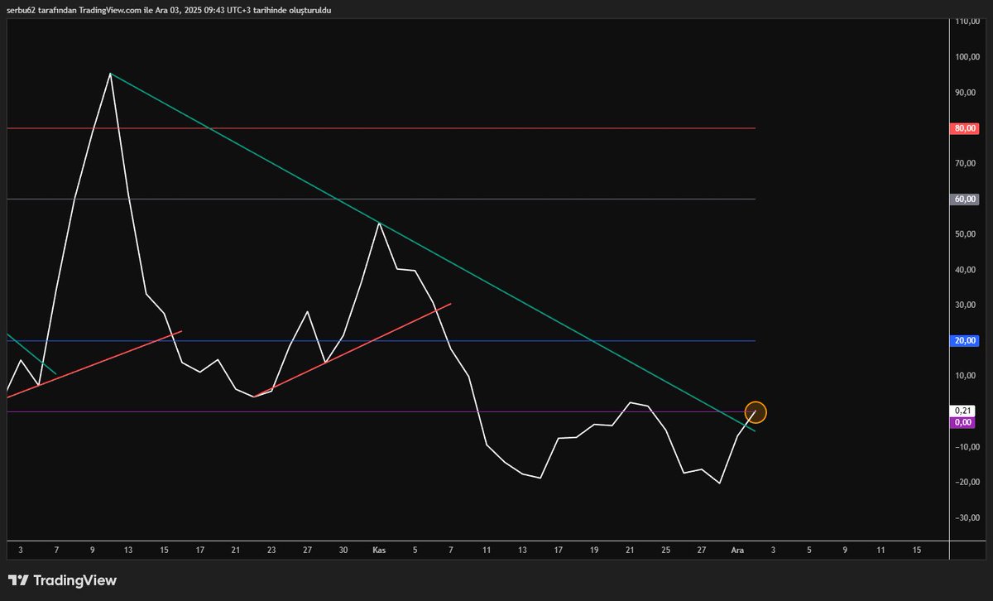Select the gray horizontal line at 60
The image size is (993, 601).
click(x=381, y=200)
